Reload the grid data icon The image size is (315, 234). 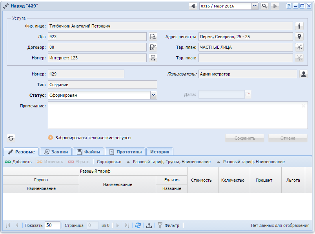tap(138, 225)
